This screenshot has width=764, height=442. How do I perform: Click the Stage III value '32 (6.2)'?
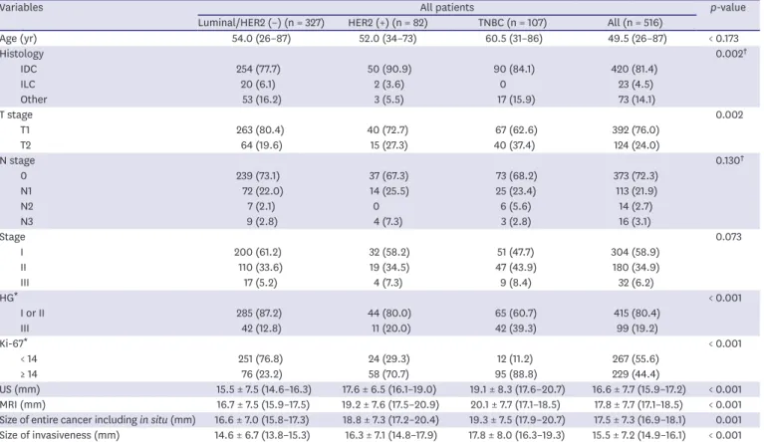(x=637, y=283)
